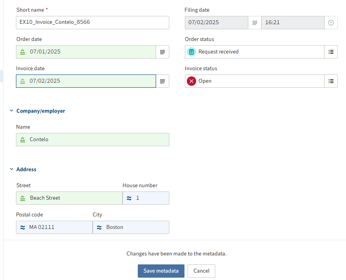The image size is (346, 280).
Task: Click the green indicator in Street field
Action: 23,198
